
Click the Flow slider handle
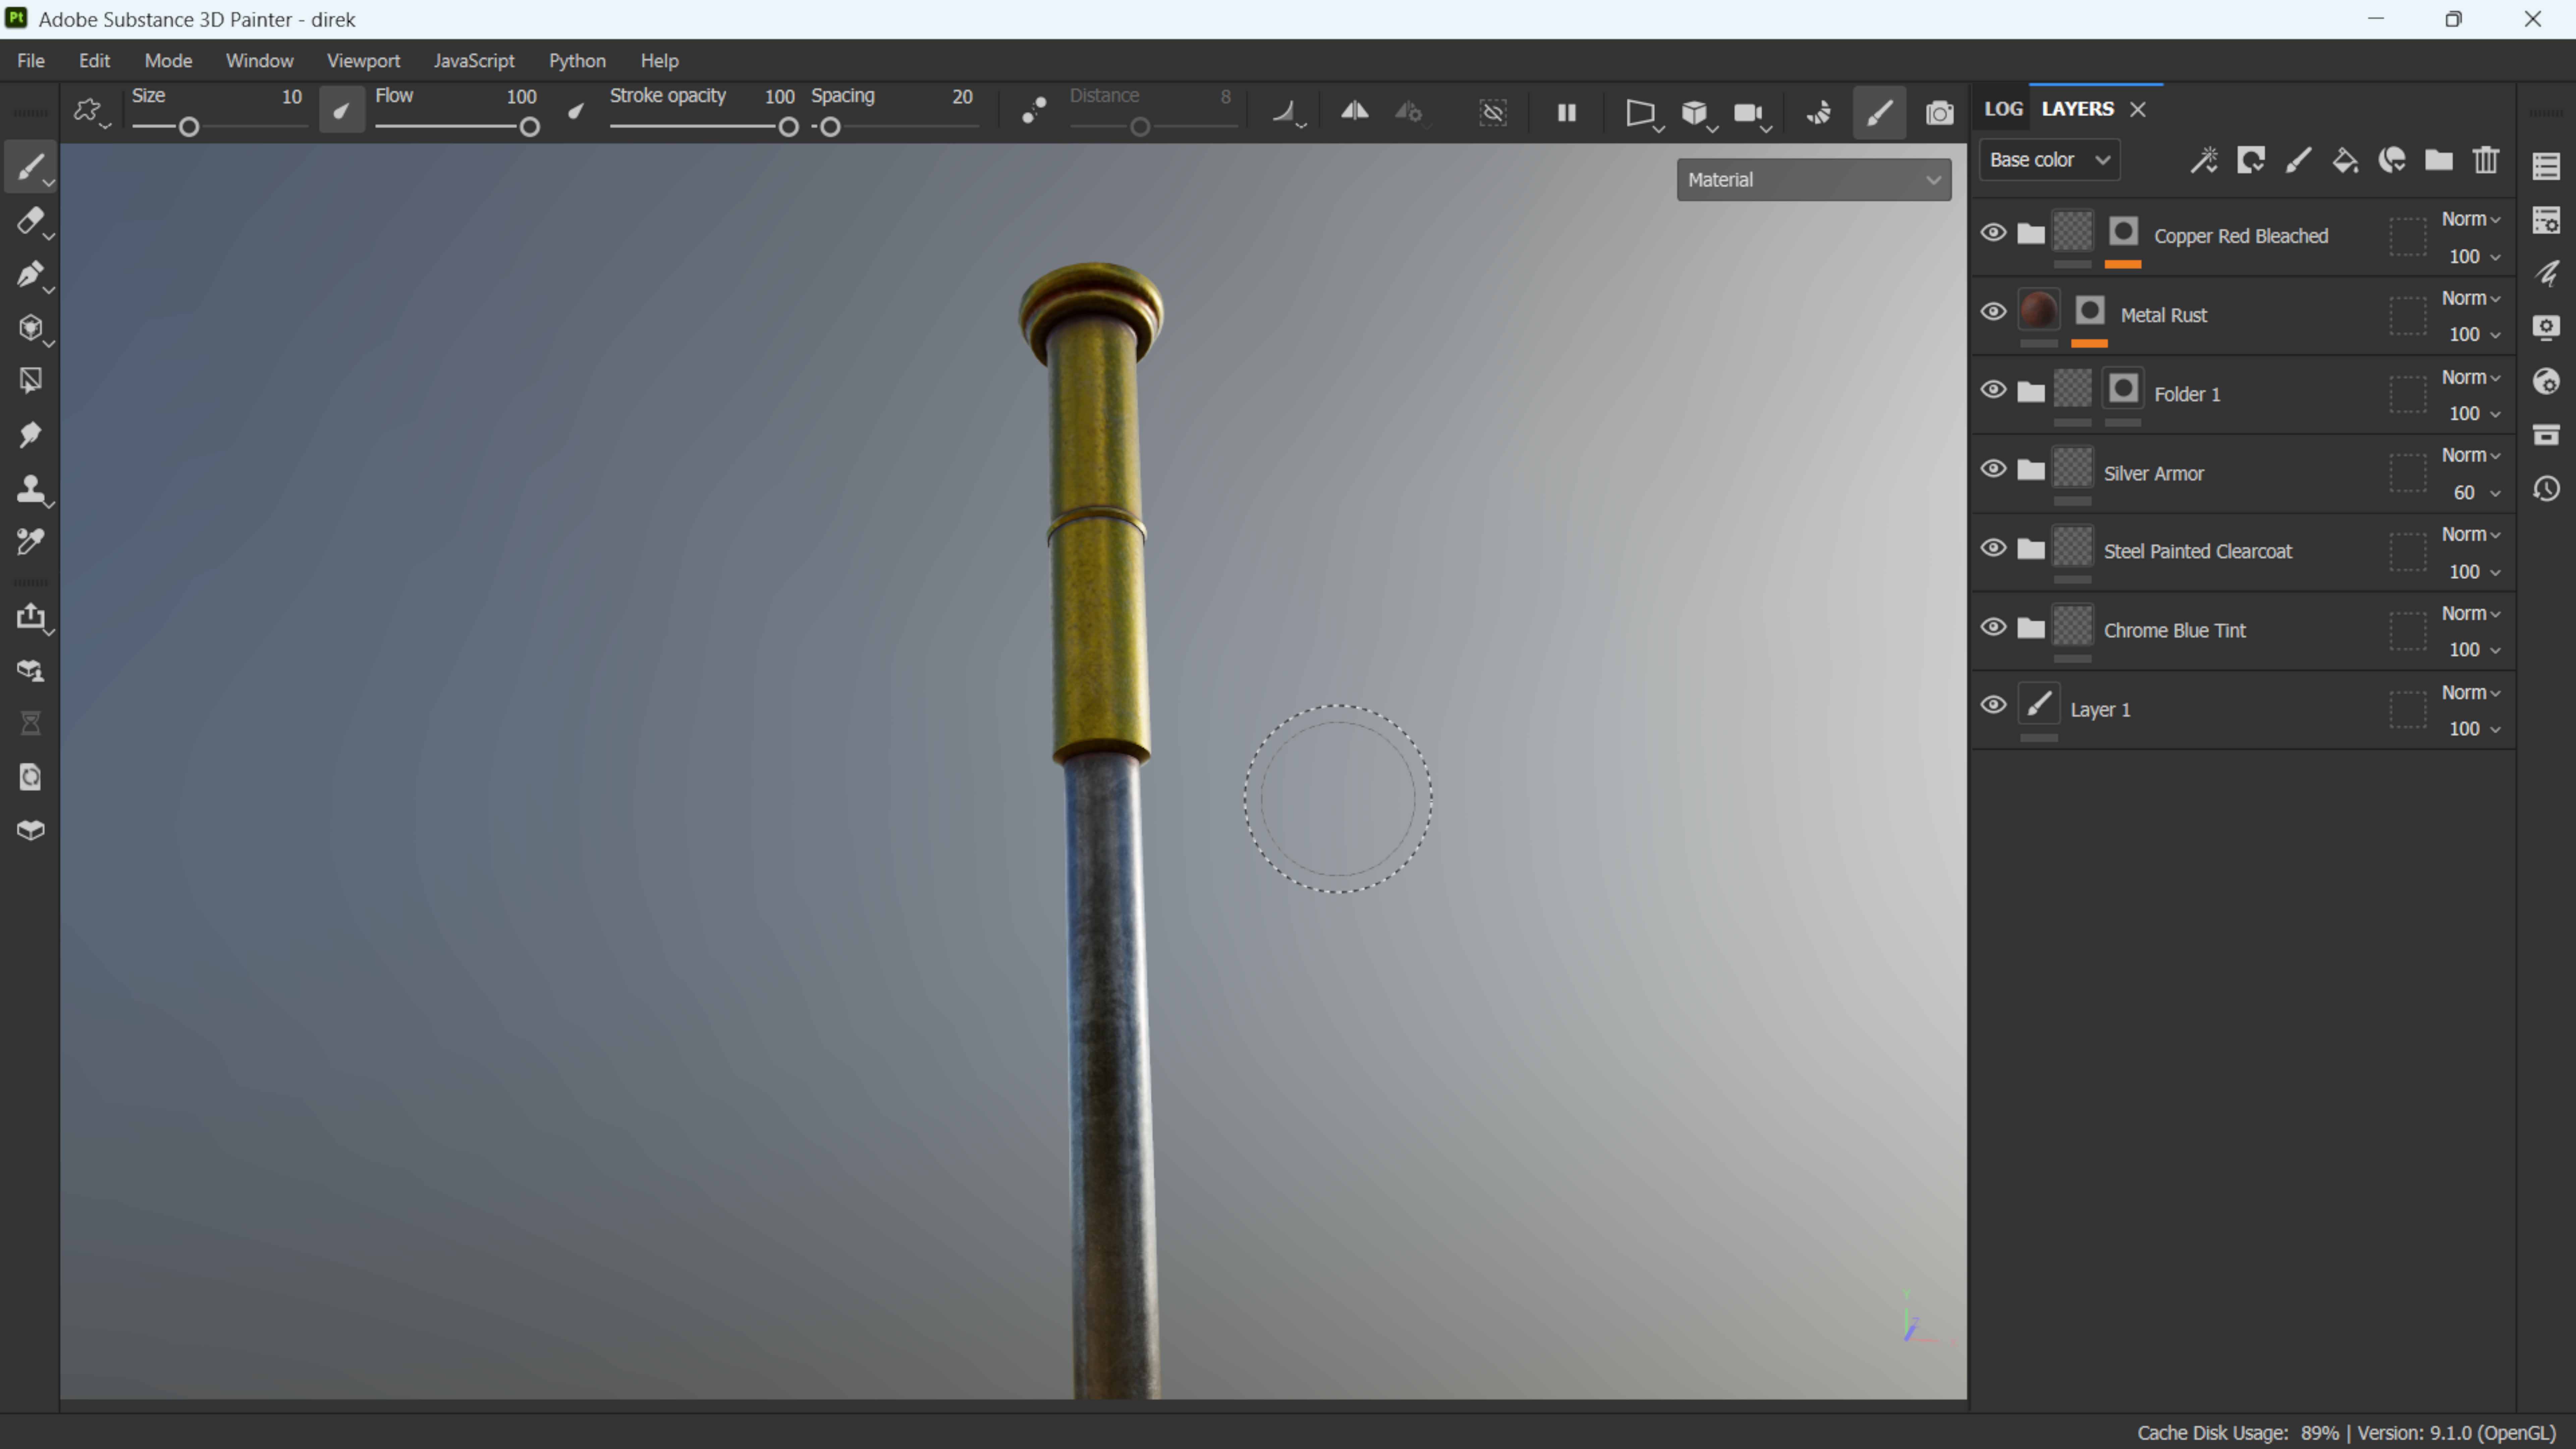(530, 127)
